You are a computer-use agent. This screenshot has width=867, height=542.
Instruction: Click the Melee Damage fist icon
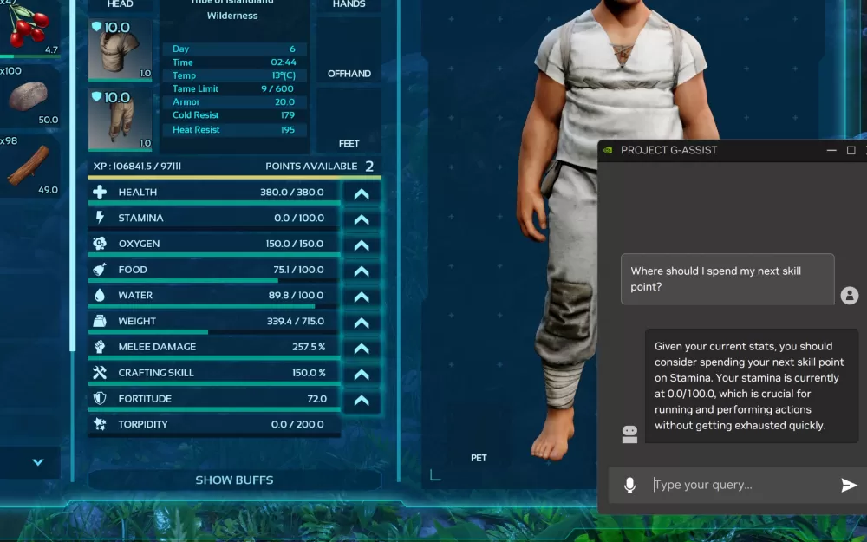(100, 347)
